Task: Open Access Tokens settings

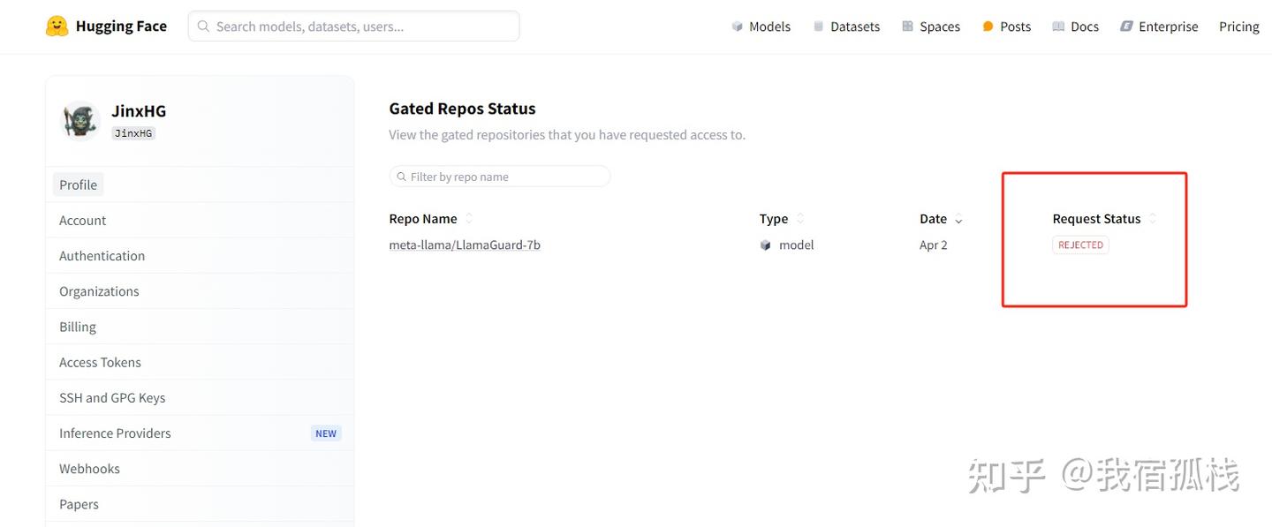Action: [99, 362]
